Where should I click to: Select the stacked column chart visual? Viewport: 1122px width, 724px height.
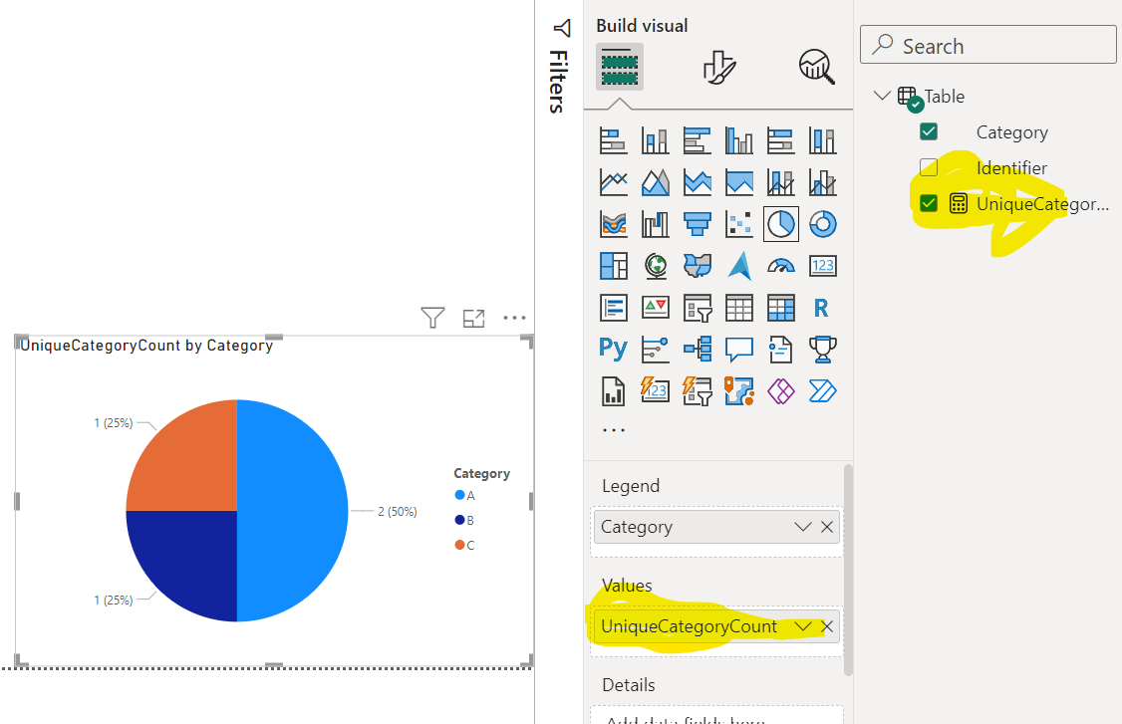tap(655, 141)
